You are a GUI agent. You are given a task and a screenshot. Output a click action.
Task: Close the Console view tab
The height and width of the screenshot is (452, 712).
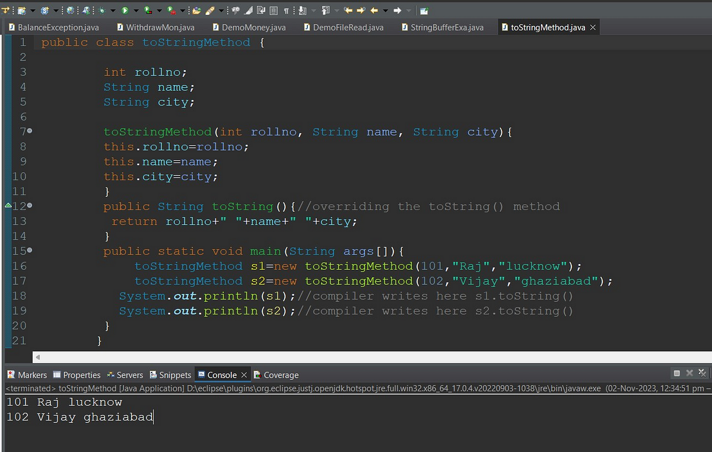244,375
